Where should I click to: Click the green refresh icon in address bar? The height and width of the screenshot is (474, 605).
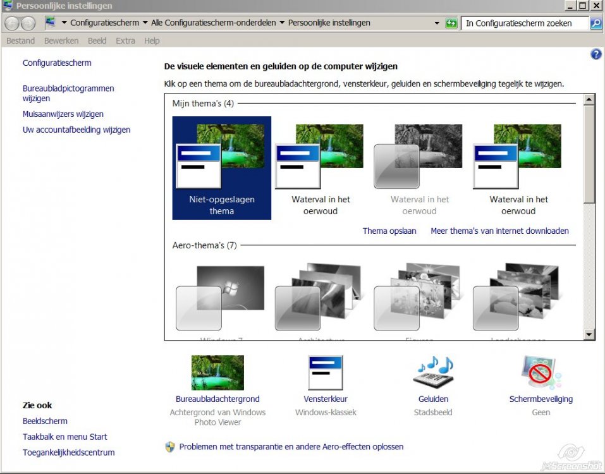coord(451,23)
